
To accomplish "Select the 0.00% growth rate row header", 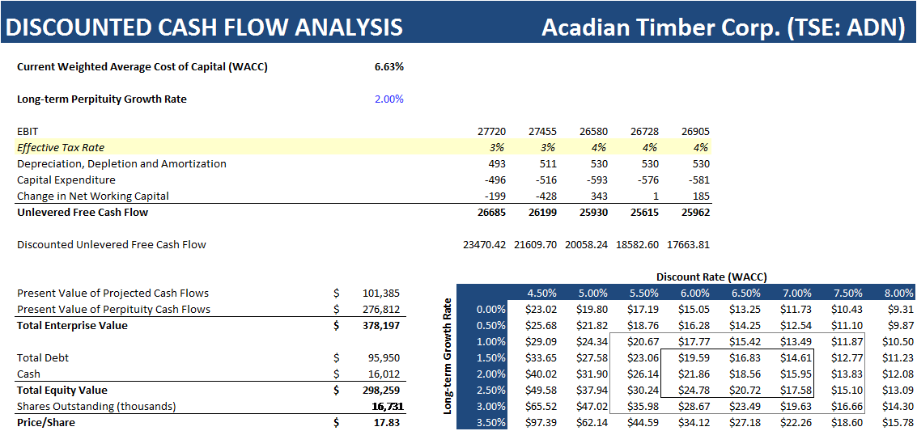I will click(492, 309).
